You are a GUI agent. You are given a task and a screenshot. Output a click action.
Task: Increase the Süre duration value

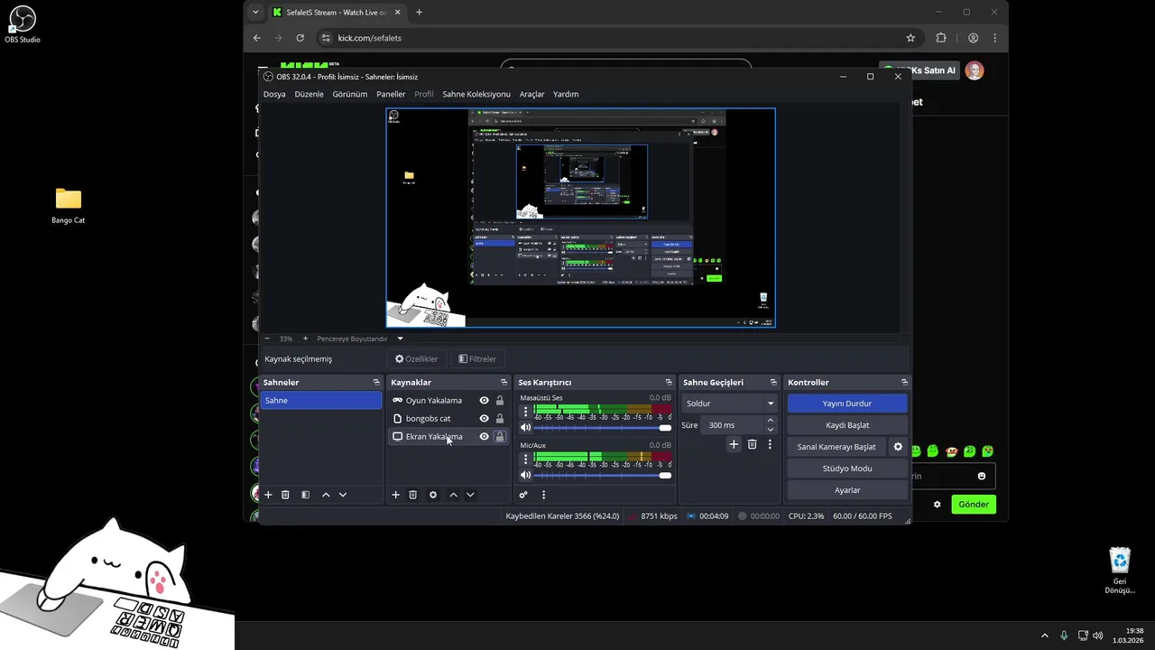(770, 421)
